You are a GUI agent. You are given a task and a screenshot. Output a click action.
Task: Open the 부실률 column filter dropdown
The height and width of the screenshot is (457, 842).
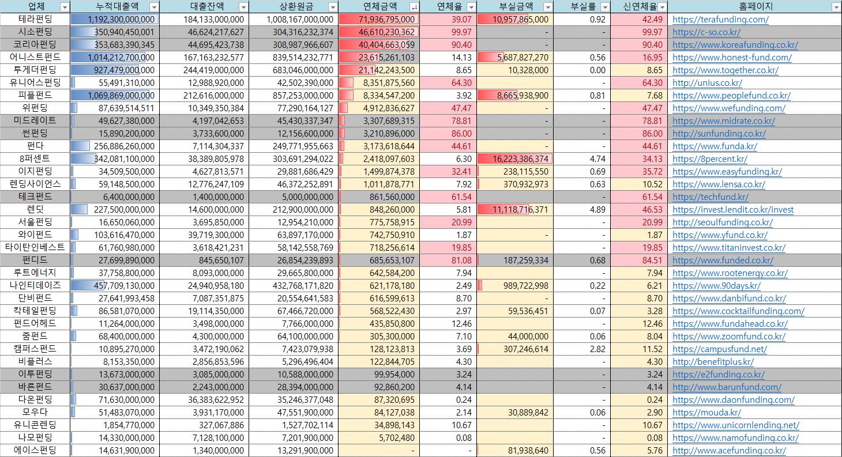[604, 7]
